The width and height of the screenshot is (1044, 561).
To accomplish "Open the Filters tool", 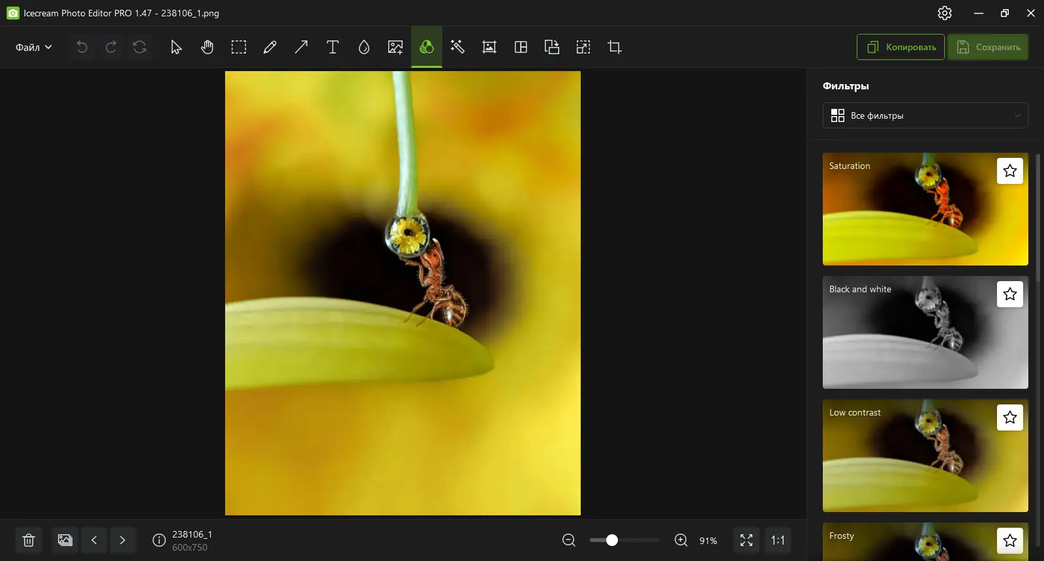I will (x=426, y=47).
